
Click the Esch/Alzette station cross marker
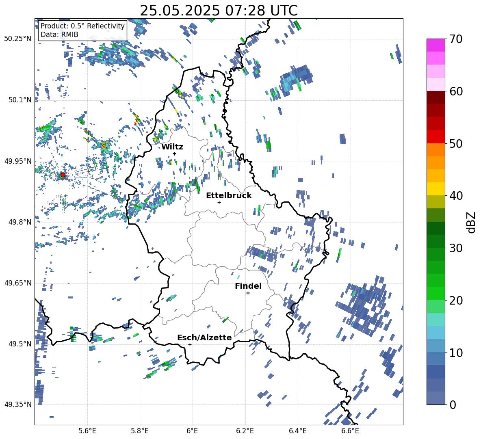tap(190, 344)
